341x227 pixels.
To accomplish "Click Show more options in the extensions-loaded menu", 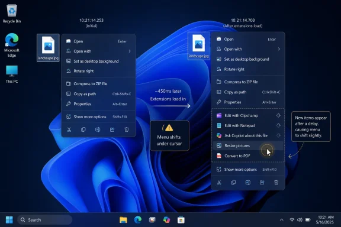I will point(248,170).
